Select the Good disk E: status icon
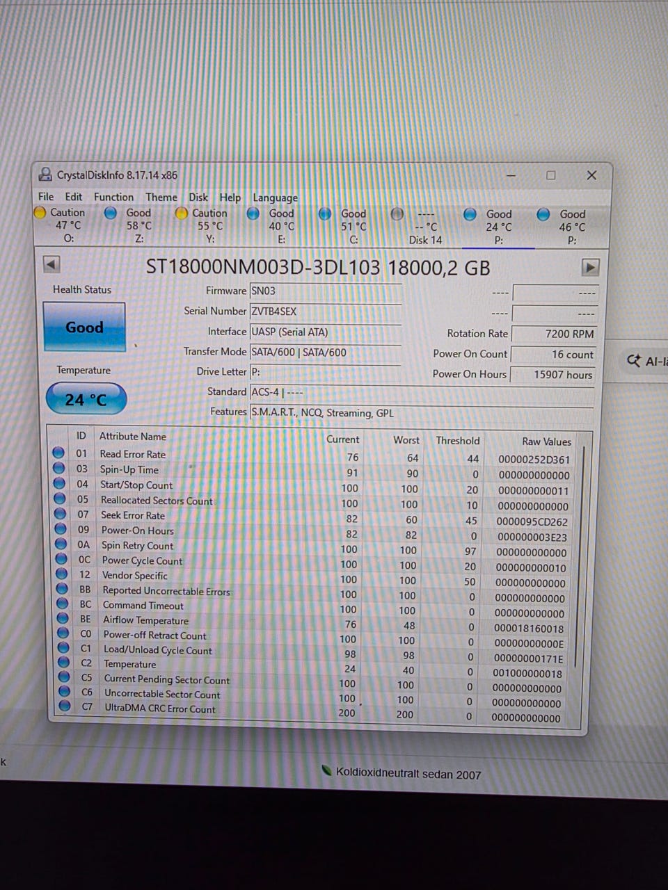Screen dimensions: 668x890 click(x=253, y=213)
